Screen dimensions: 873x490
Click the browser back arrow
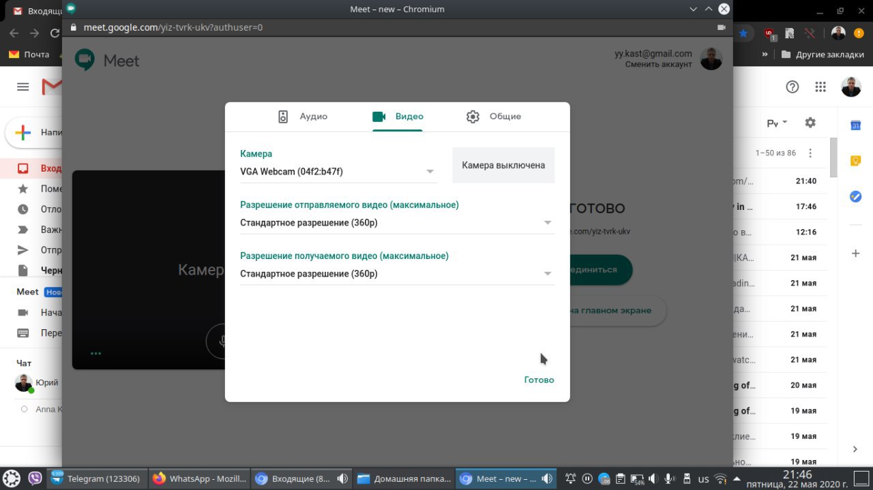(14, 33)
